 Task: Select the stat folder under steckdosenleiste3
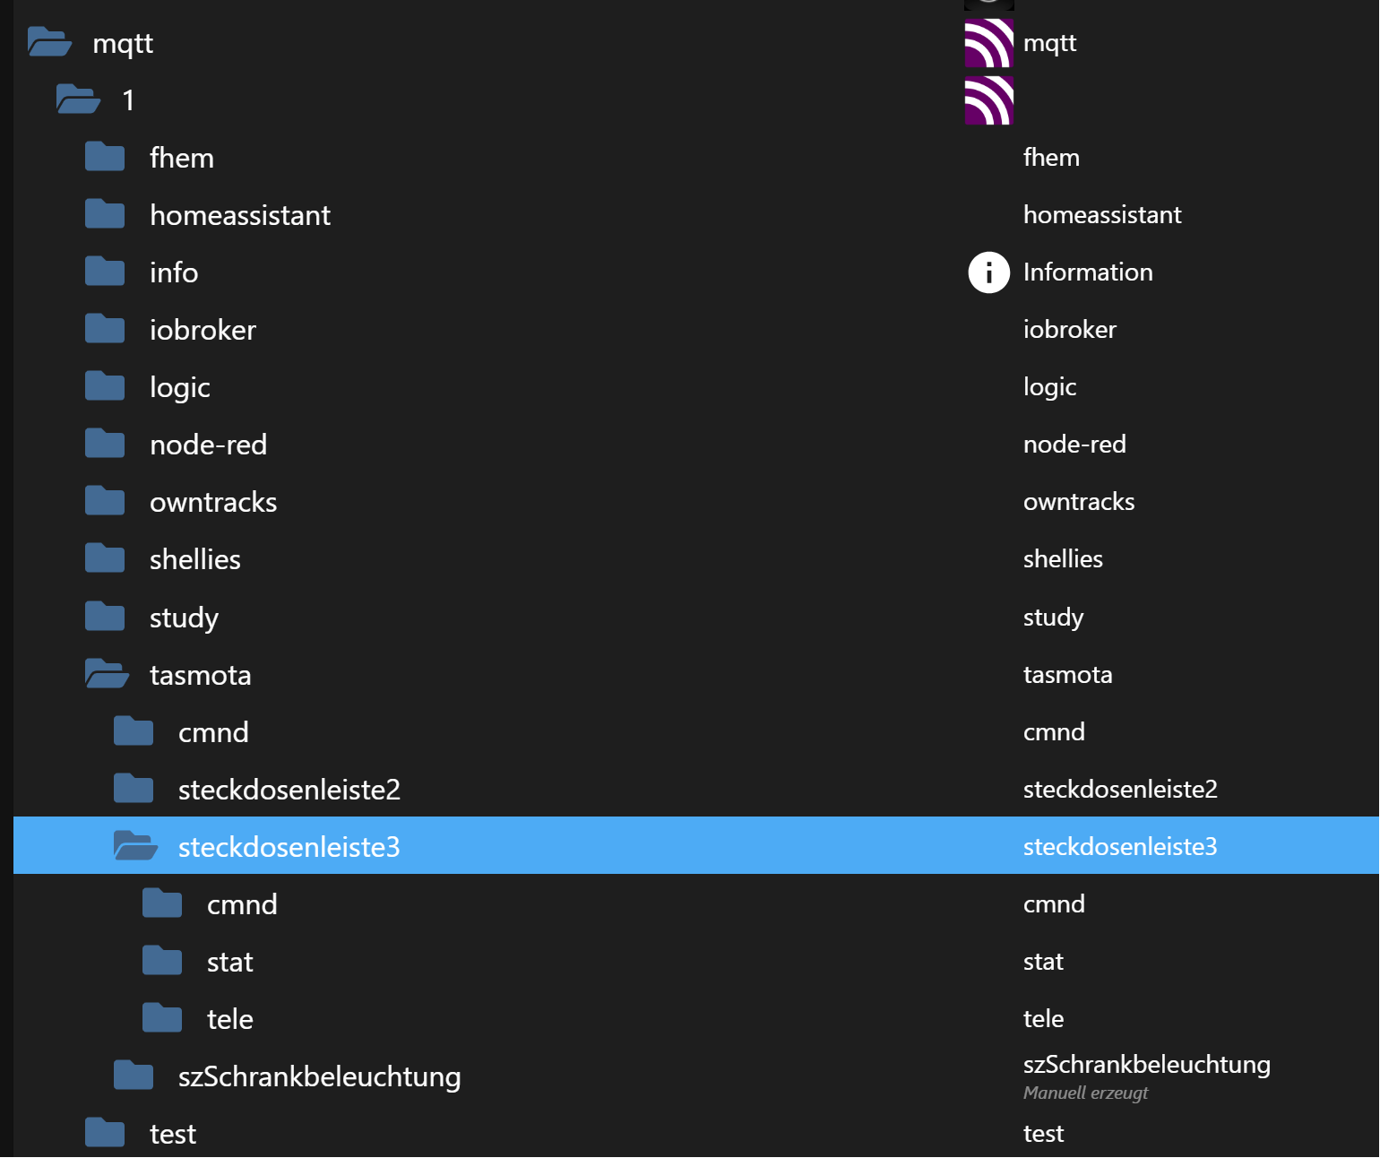click(229, 962)
